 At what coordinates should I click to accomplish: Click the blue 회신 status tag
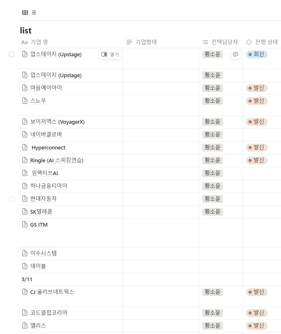coord(256,54)
